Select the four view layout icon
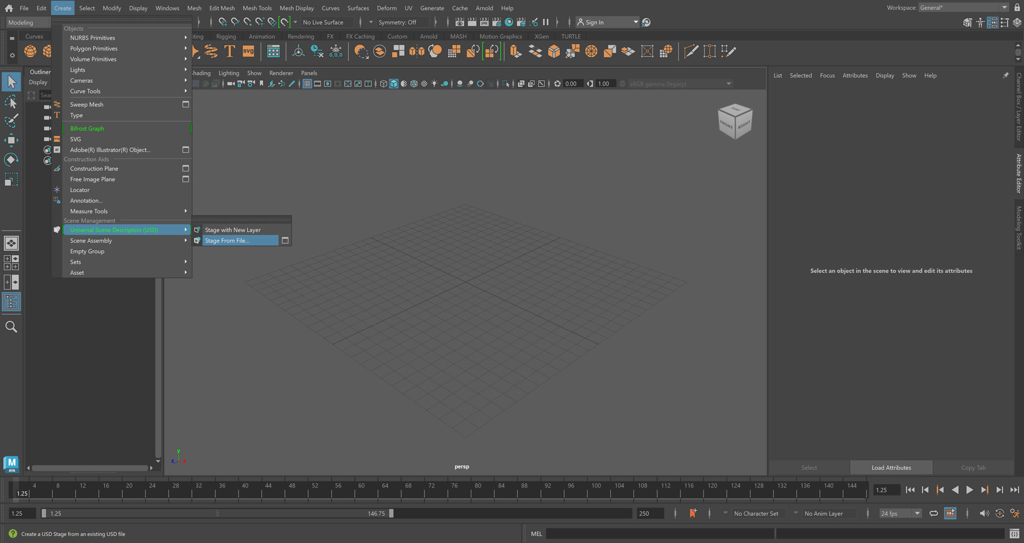Viewport: 1024px width, 543px height. point(11,262)
